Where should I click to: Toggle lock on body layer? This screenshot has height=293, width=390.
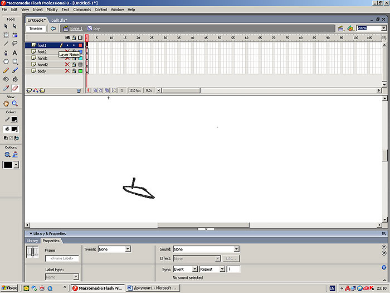point(74,71)
